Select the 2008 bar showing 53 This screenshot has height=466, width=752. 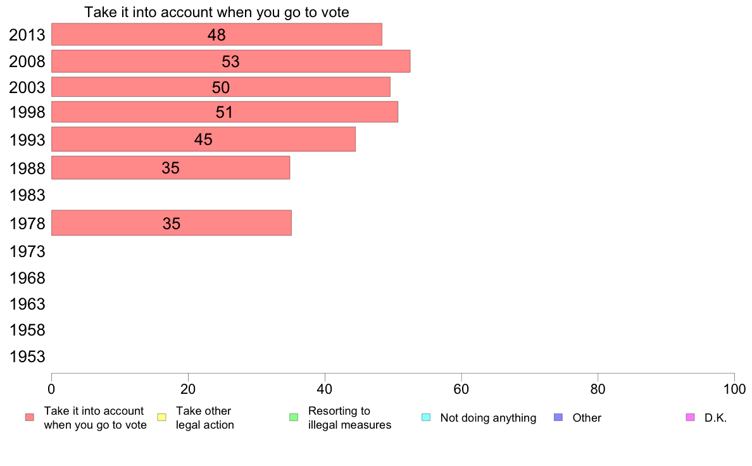(230, 61)
